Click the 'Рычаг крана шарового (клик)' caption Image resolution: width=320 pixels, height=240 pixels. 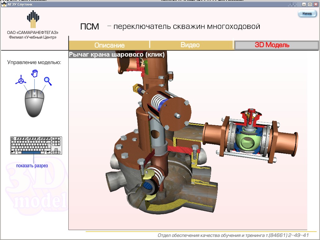(117, 55)
